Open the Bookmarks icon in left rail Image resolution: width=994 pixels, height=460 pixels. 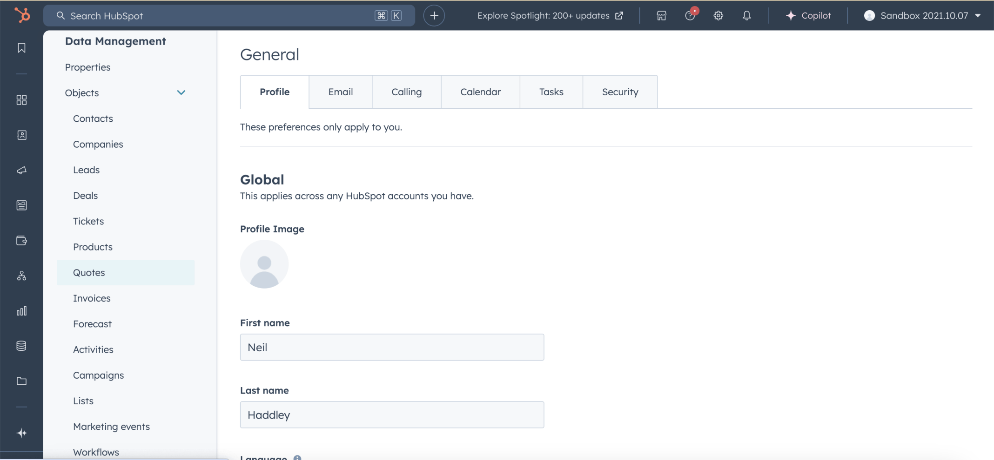(21, 48)
